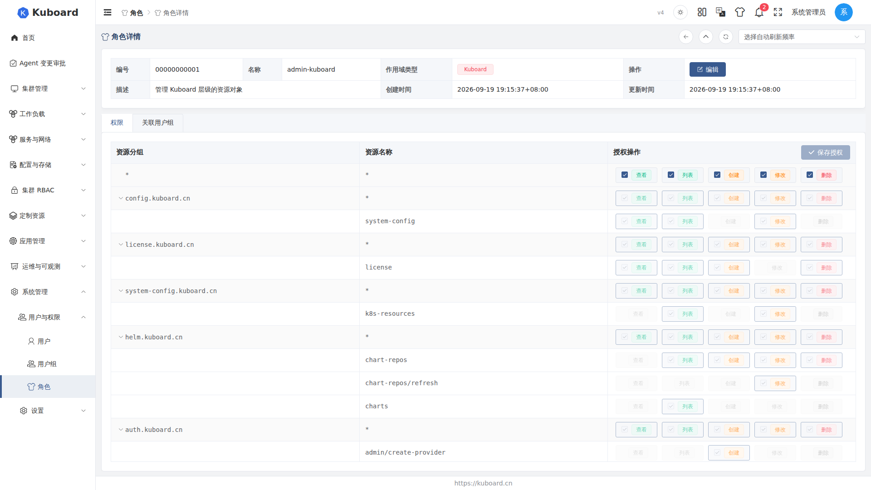Click the home icon for 首页
The height and width of the screenshot is (490, 871).
tap(15, 38)
